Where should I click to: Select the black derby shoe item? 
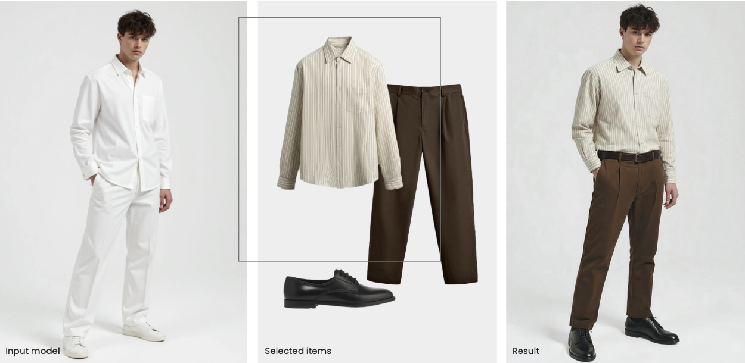[339, 289]
